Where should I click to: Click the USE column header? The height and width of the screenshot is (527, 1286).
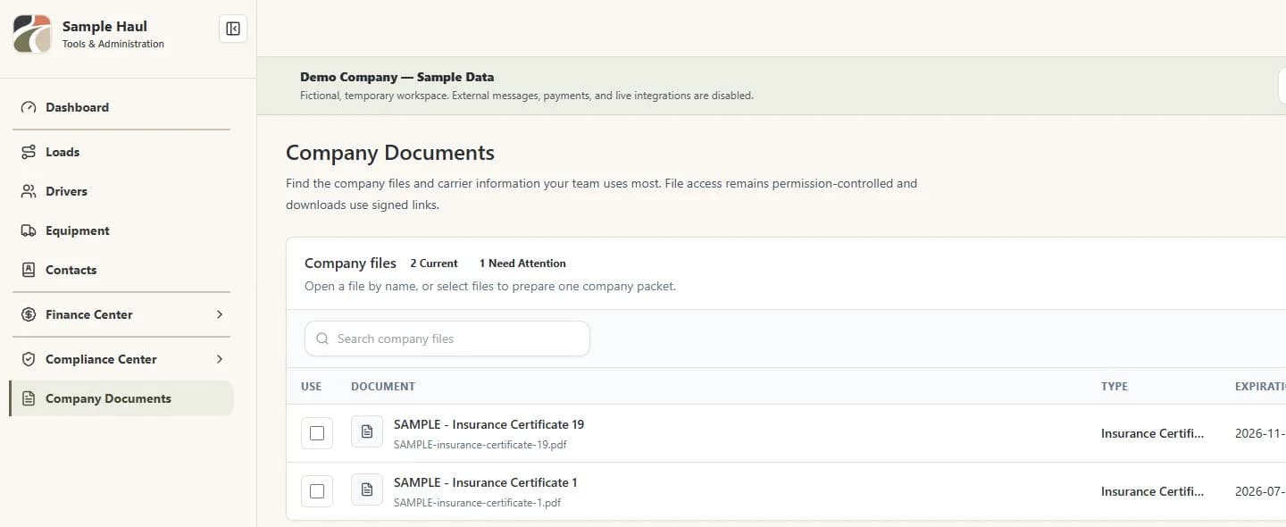coord(311,387)
